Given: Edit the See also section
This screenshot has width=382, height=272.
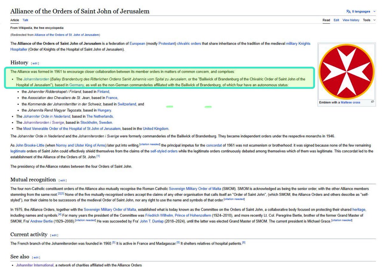Looking at the screenshot, I should tap(36, 257).
